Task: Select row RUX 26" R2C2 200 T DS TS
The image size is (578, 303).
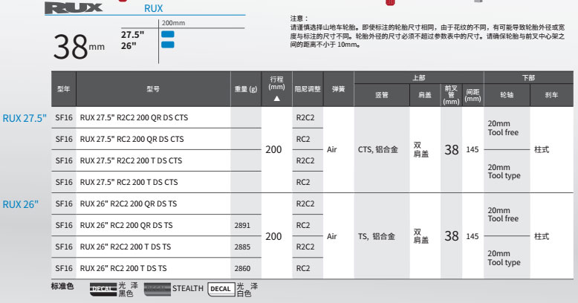Action: pyautogui.click(x=156, y=247)
